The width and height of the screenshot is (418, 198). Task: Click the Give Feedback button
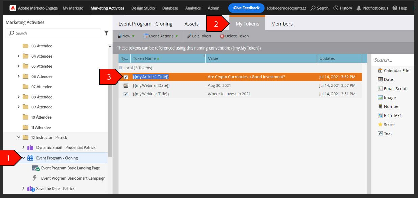coord(246,8)
